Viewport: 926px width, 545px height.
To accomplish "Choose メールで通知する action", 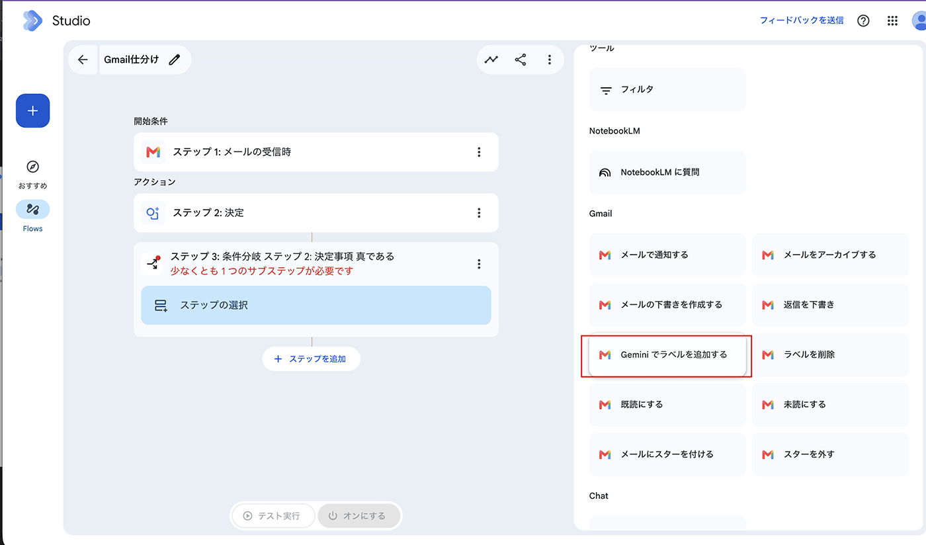I will point(667,255).
